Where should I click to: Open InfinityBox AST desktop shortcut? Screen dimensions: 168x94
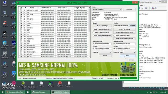pyautogui.click(x=5, y=65)
